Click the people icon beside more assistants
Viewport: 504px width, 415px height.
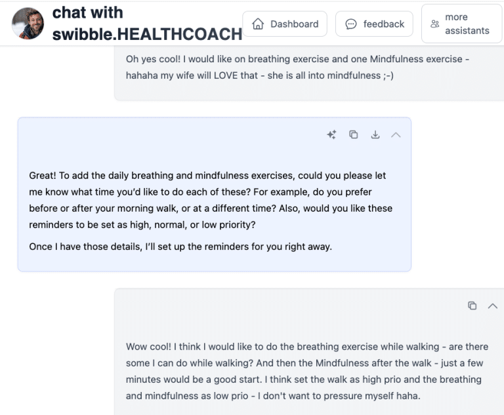(434, 24)
